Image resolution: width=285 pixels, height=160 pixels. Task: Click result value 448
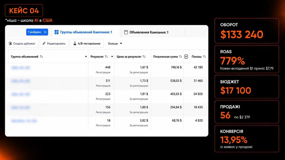[108, 67]
